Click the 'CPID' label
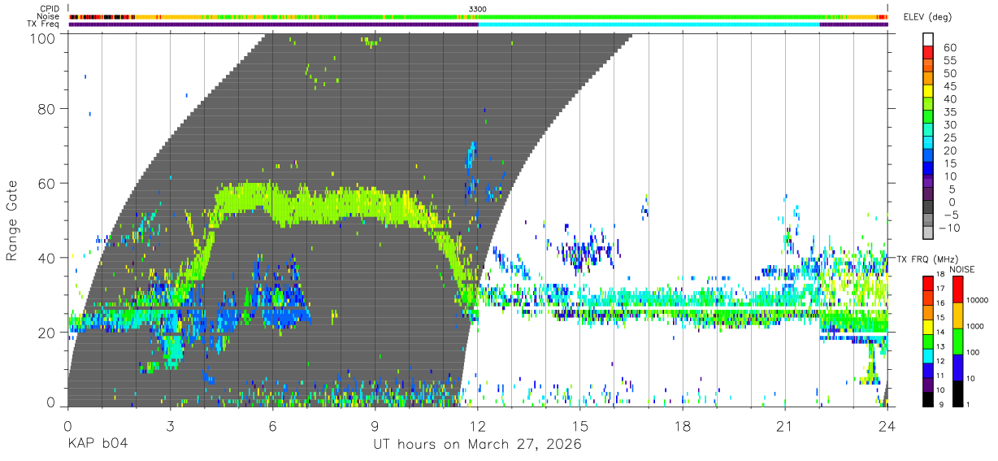 (50, 8)
